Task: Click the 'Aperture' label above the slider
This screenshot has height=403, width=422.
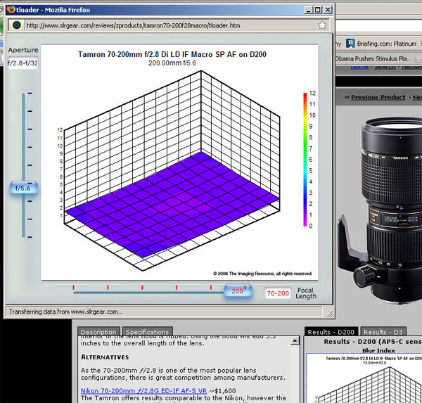Action: tap(23, 50)
